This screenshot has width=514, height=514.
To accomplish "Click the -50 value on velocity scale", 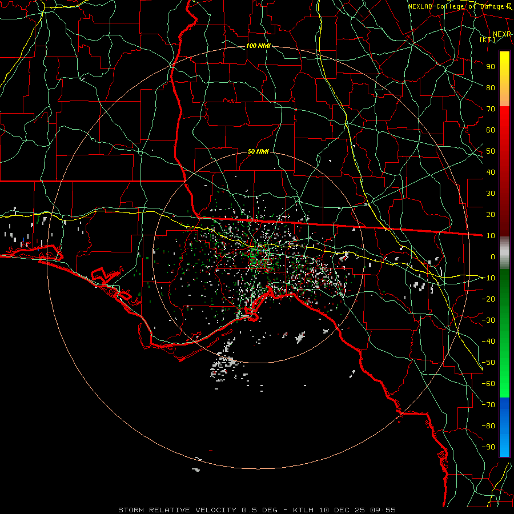I will [x=488, y=363].
